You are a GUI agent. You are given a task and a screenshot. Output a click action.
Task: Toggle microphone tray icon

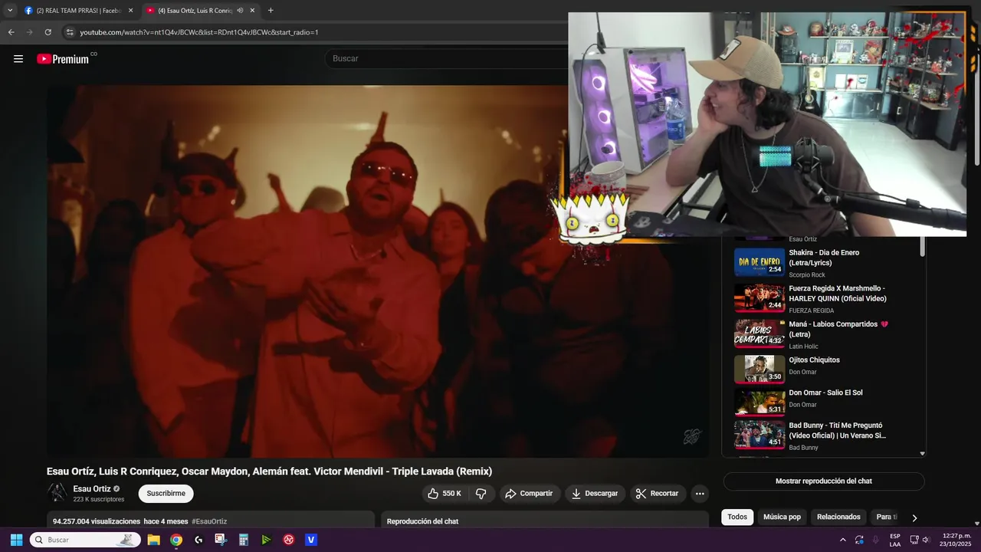(x=875, y=540)
